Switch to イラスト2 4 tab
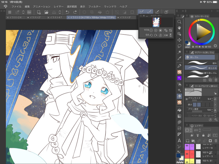The height and width of the screenshot is (164, 219). (16, 17)
